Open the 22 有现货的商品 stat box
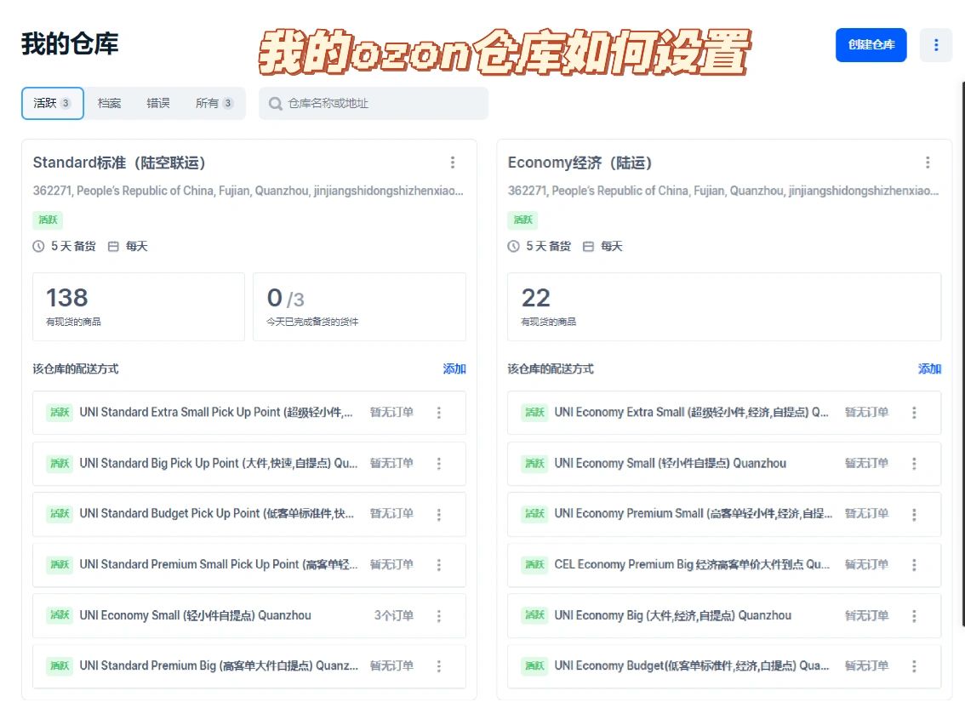965x708 pixels. coord(724,306)
